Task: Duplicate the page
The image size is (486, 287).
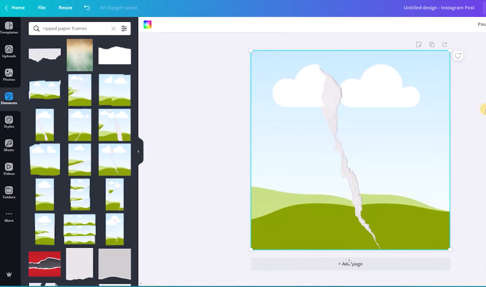Action: tap(432, 44)
